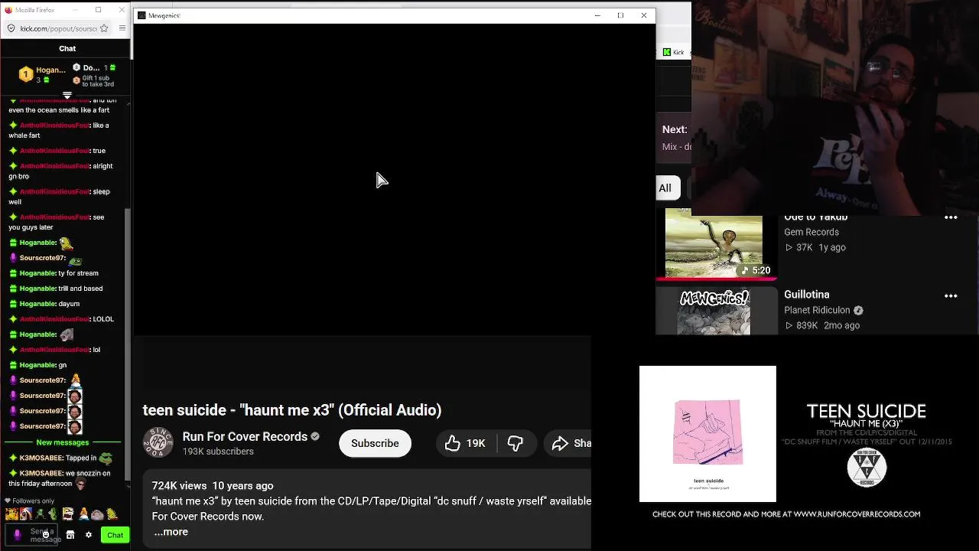Click the site security shield icon
Screen dimensions: 979x551
(x=11, y=28)
